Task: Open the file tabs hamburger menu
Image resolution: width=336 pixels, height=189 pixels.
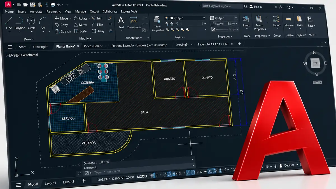Action: point(10,47)
